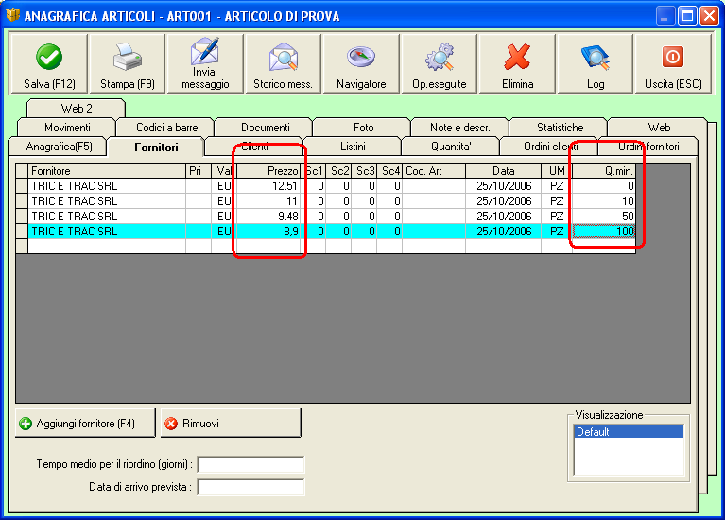Select the Fornitori tab
Screen dimensions: 725x520
point(156,147)
